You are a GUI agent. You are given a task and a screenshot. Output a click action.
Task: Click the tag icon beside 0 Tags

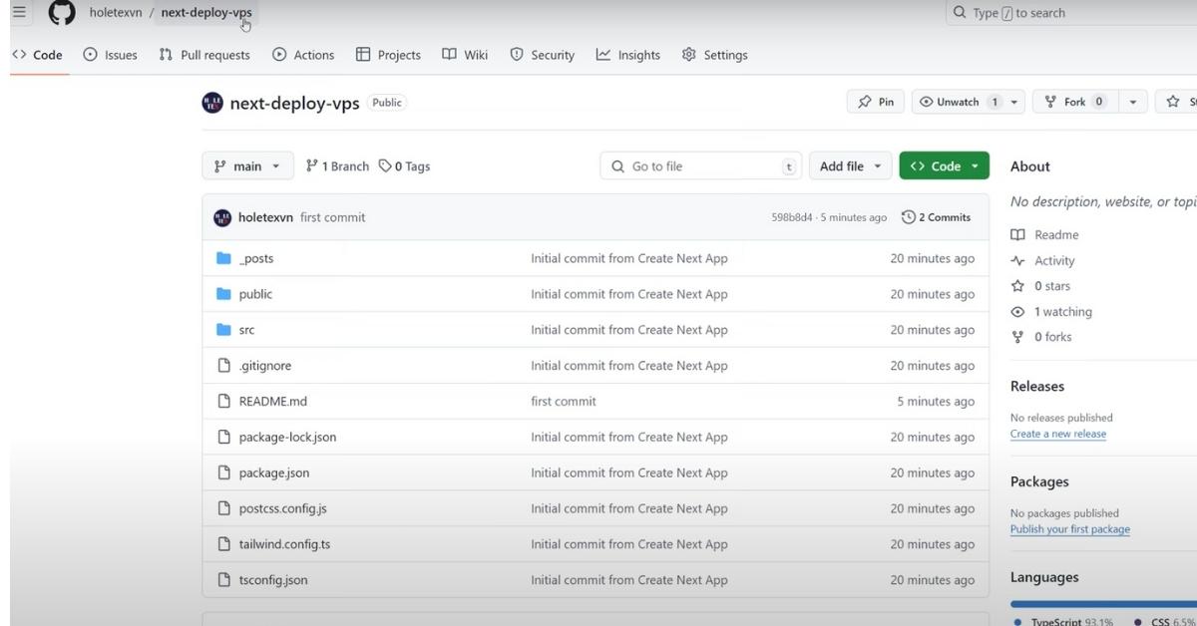tap(385, 166)
